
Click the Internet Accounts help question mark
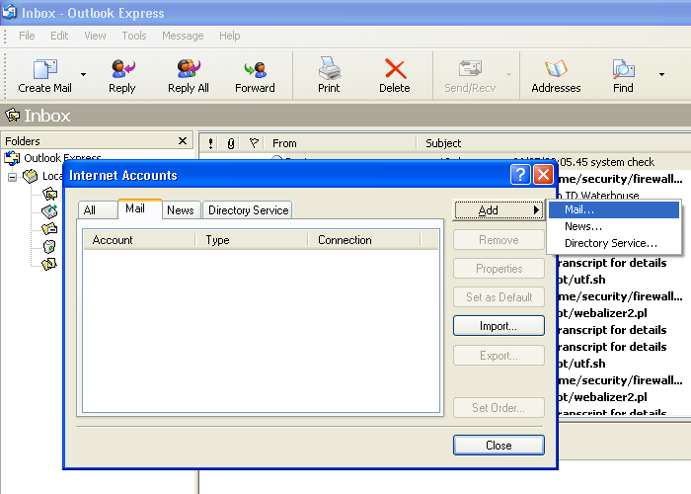tap(520, 175)
